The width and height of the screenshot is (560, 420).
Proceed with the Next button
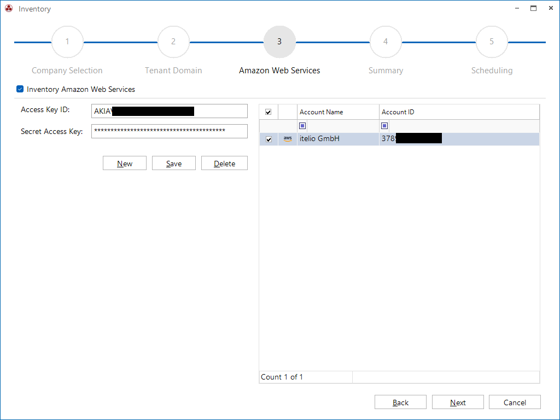tap(458, 402)
